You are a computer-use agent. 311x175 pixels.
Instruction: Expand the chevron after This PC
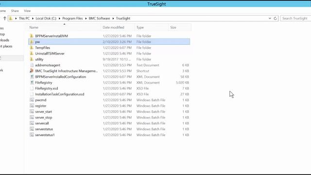pyautogui.click(x=33, y=18)
